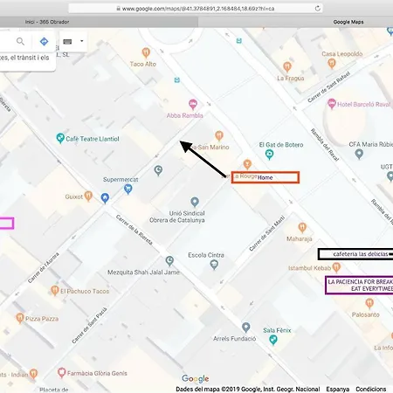The width and height of the screenshot is (393, 393).
Task: Select the Taco Alto restaurant pin
Action: [146, 52]
